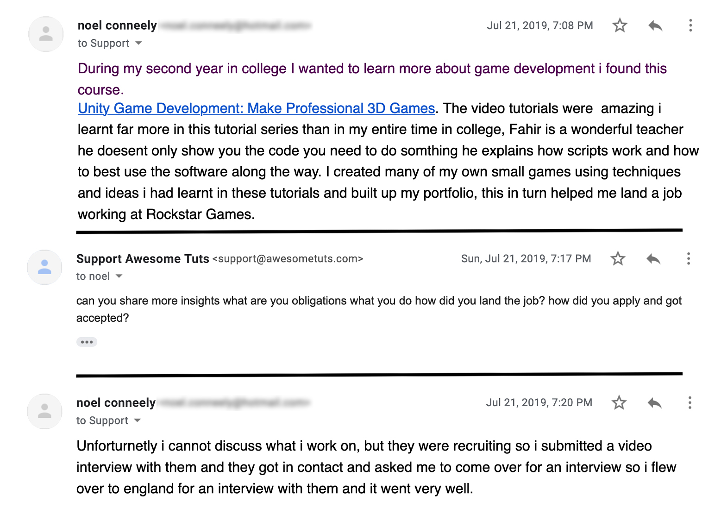Expand the 'to noel' recipient dropdown
Screen dimensions: 721x527
click(119, 276)
